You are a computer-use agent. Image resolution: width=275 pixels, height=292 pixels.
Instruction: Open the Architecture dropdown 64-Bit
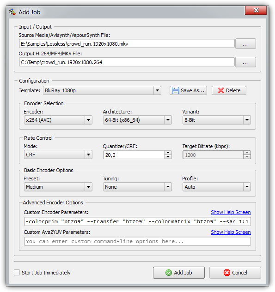137,120
